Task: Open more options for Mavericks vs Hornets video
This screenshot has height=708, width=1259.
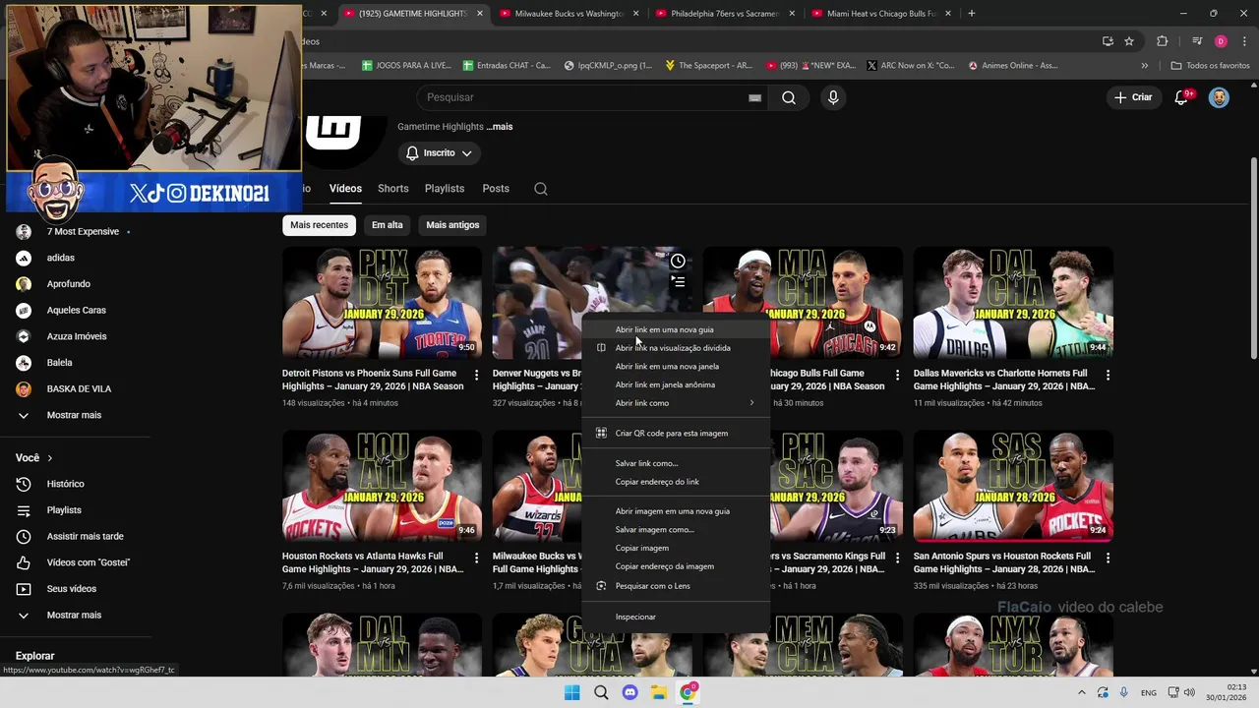Action: (x=1108, y=376)
